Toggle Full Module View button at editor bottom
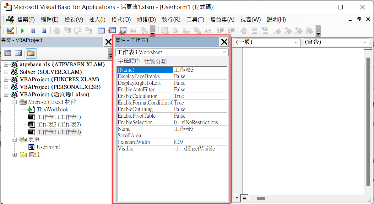This screenshot has width=374, height=204. (x=245, y=198)
